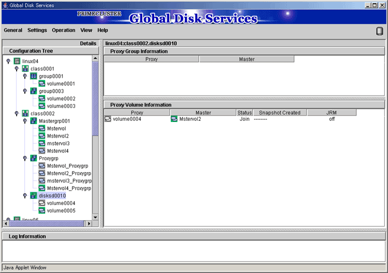Select volume0001 label in the tree
This screenshot has width=388, height=273.
[x=61, y=84]
